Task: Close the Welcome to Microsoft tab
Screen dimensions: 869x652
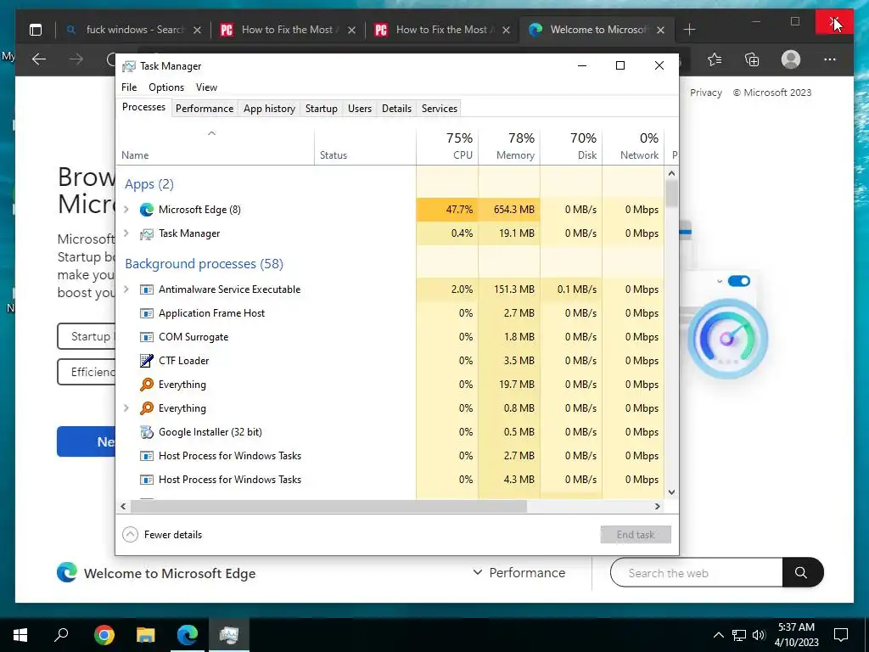Action: (660, 30)
